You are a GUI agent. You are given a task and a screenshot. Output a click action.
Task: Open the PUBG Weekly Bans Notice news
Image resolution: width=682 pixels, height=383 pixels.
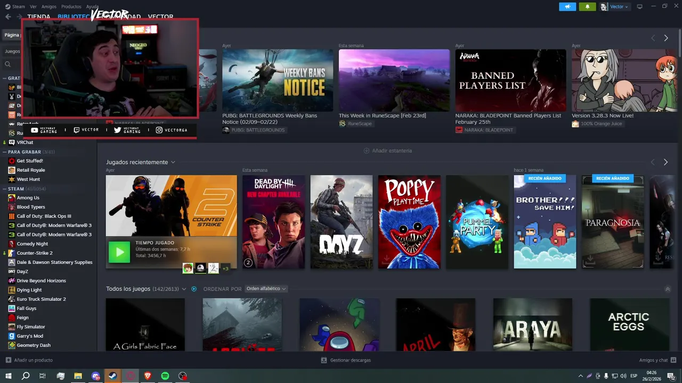[x=278, y=80]
